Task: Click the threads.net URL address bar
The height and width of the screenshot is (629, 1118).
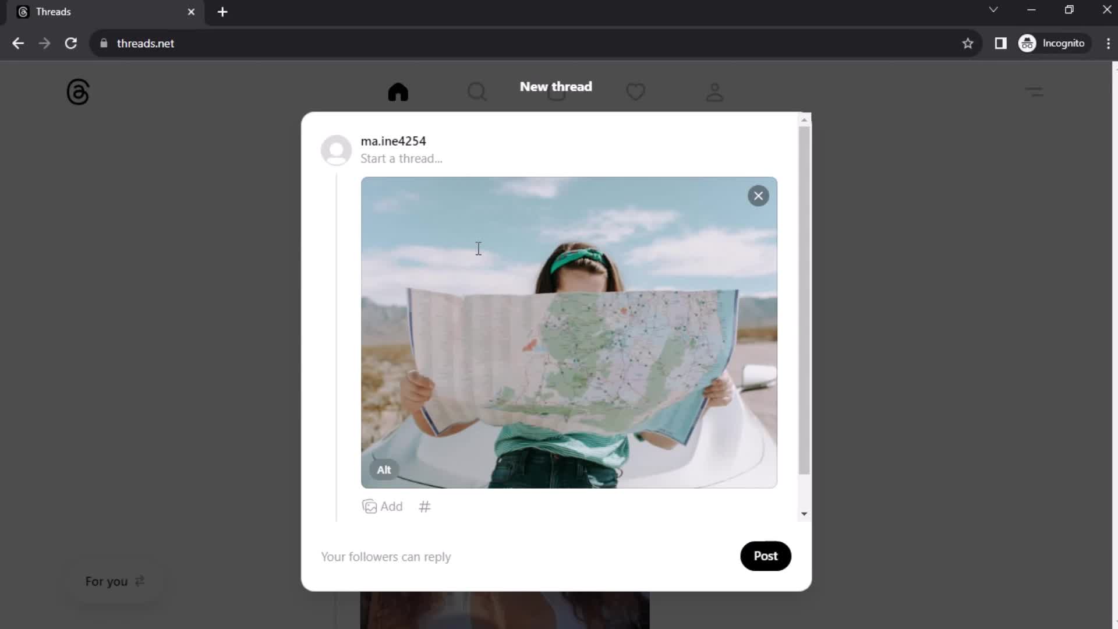Action: [145, 43]
